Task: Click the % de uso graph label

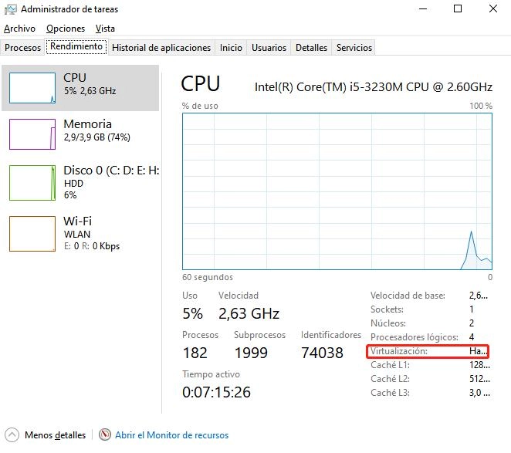Action: (x=200, y=106)
